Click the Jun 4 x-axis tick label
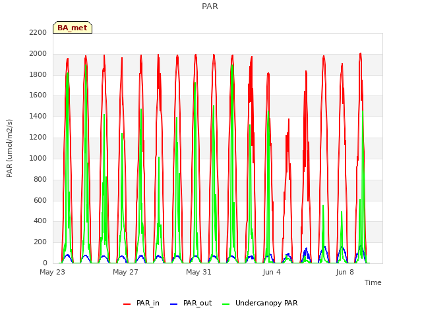This screenshot has height=316, width=422. 272,272
